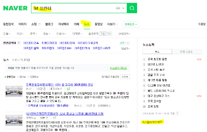Open the 카페 tab
This screenshot has width=207, height=132.
pos(76,24)
